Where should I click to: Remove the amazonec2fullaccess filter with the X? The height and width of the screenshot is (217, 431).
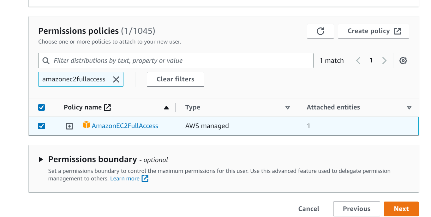click(116, 79)
